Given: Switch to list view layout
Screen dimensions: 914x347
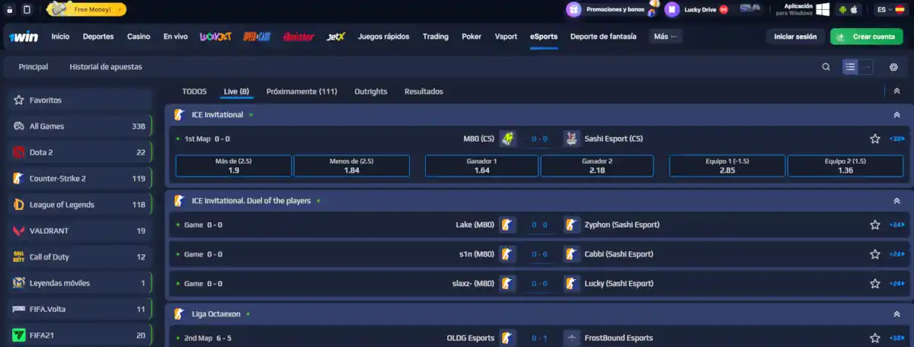Looking at the screenshot, I should 850,67.
